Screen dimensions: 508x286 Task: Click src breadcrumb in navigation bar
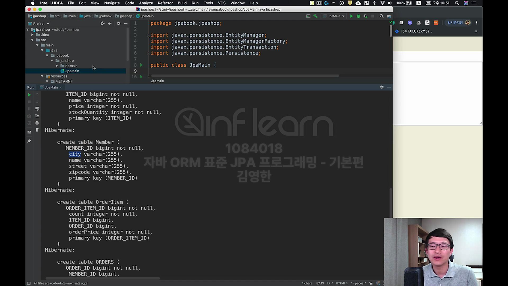[55, 16]
